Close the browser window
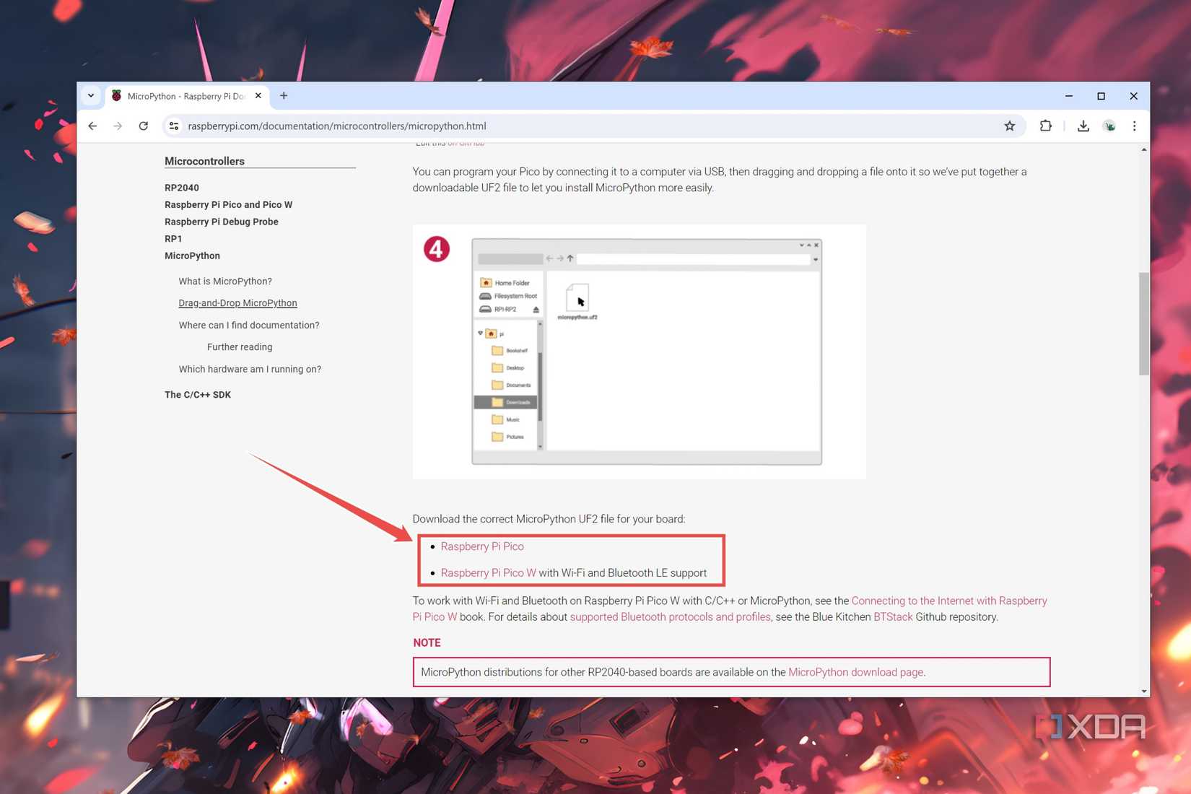 [1133, 95]
